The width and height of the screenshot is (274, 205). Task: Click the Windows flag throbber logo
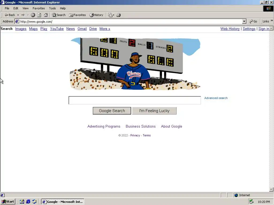268,8
